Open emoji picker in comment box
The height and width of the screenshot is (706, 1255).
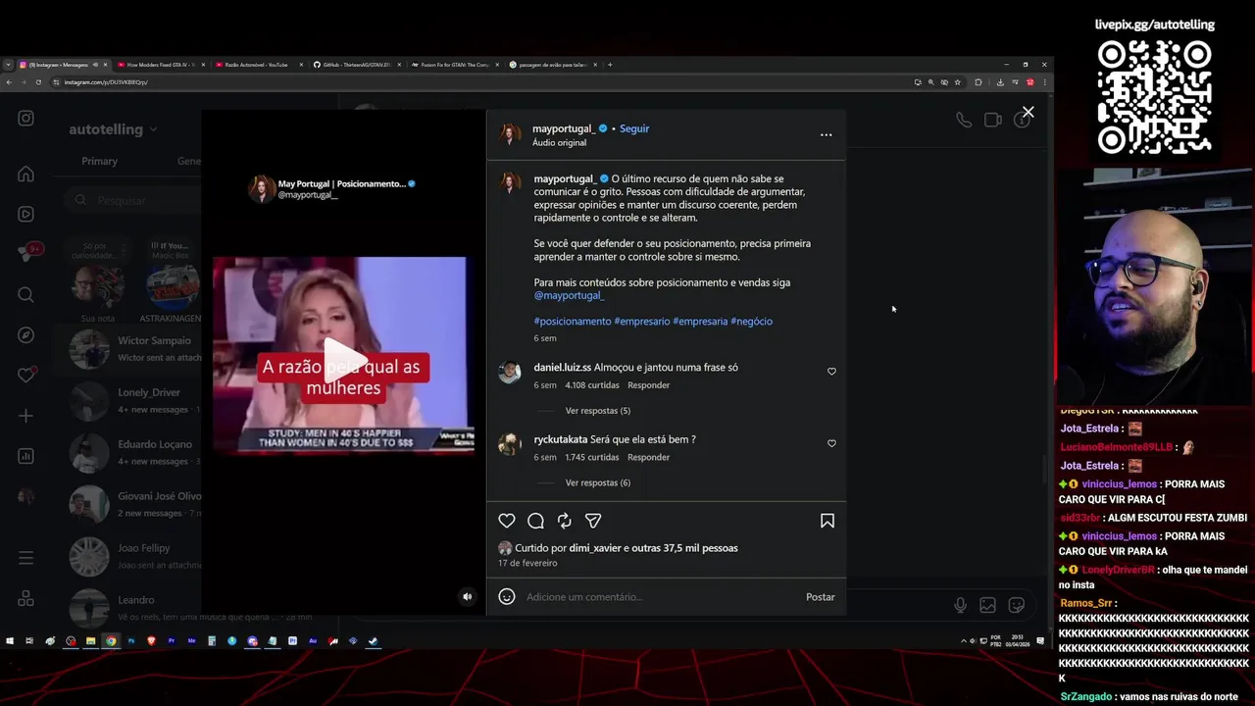[507, 596]
